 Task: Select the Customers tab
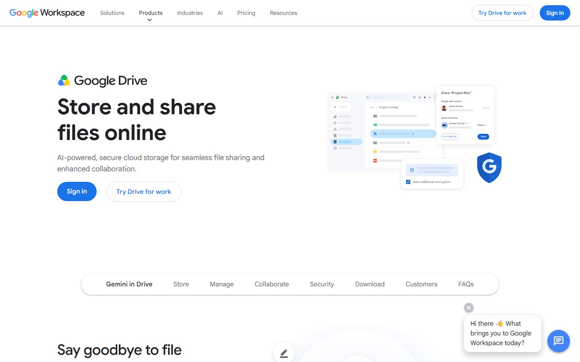(x=421, y=284)
